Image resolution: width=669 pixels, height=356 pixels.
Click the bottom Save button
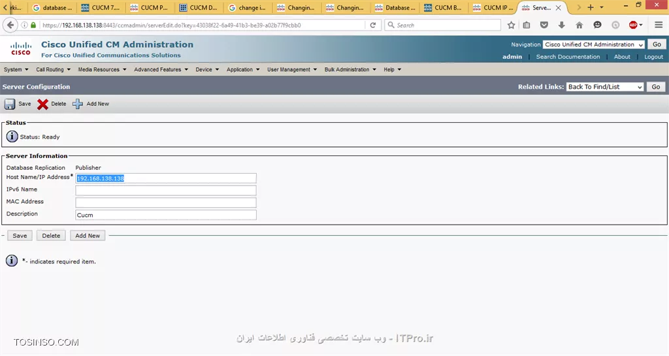coord(20,235)
